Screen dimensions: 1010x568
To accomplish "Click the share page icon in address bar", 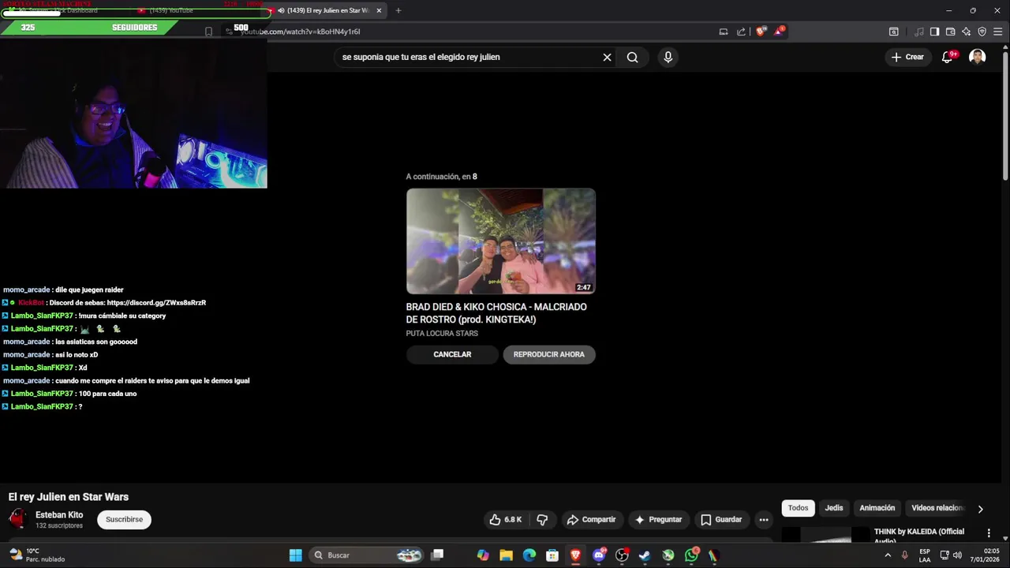I will (741, 32).
